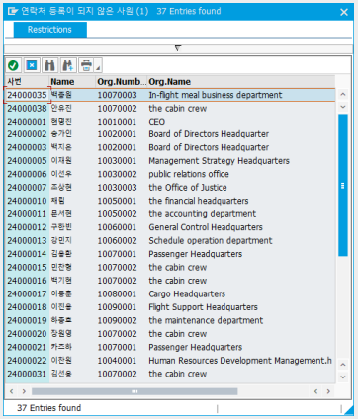358x419 pixels.
Task: Sort by the 사번 column header
Action: click(27, 81)
